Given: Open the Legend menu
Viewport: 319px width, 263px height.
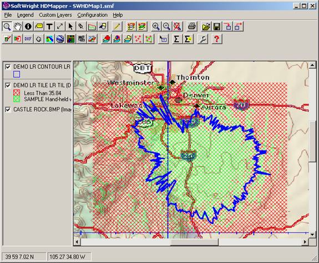Looking at the screenshot, I should point(25,15).
